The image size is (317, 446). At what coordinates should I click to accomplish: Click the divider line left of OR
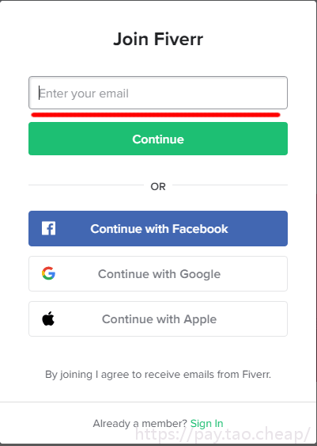click(86, 185)
